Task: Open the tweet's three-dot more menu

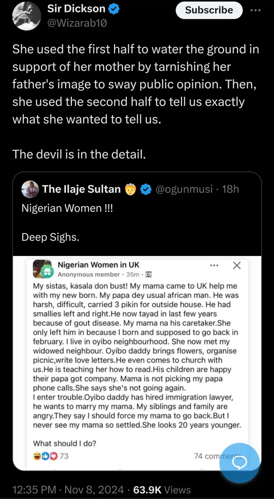Action: pos(255,10)
